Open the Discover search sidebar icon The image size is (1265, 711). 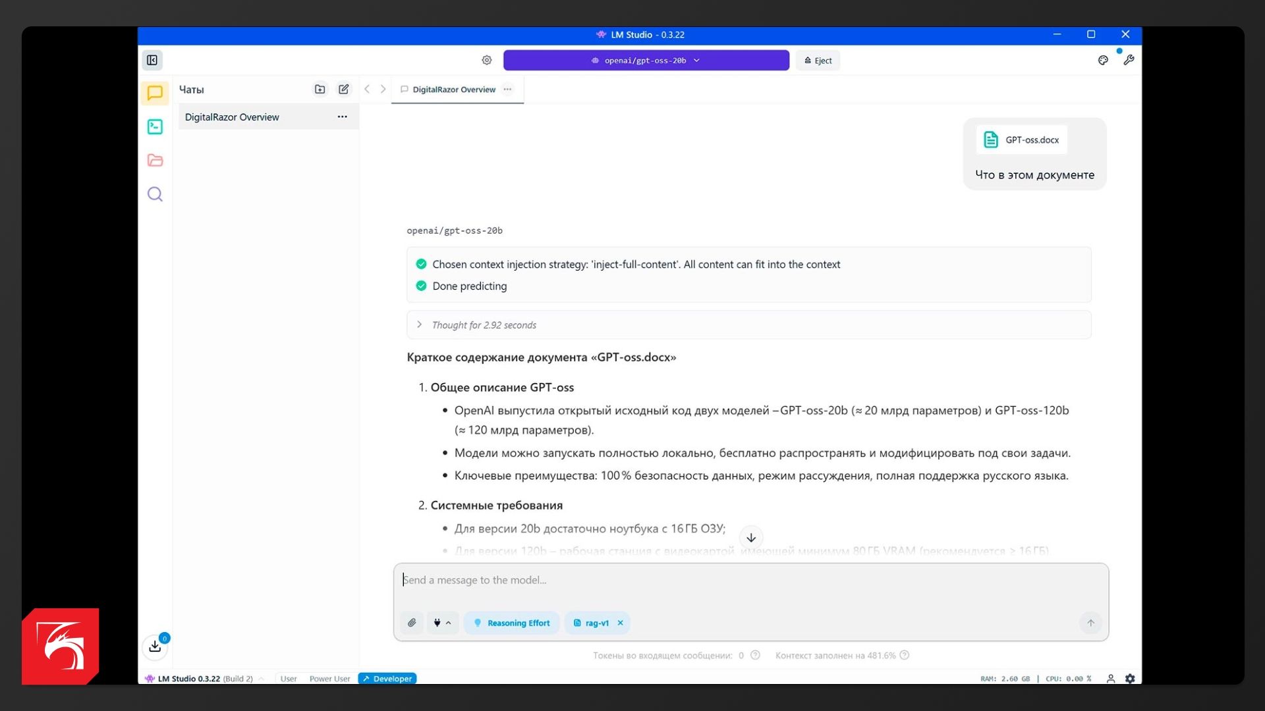click(155, 194)
